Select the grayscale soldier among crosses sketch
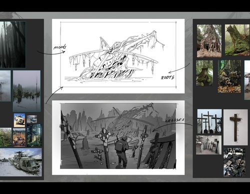Screen dimensions: 250x194 [x=118, y=137]
